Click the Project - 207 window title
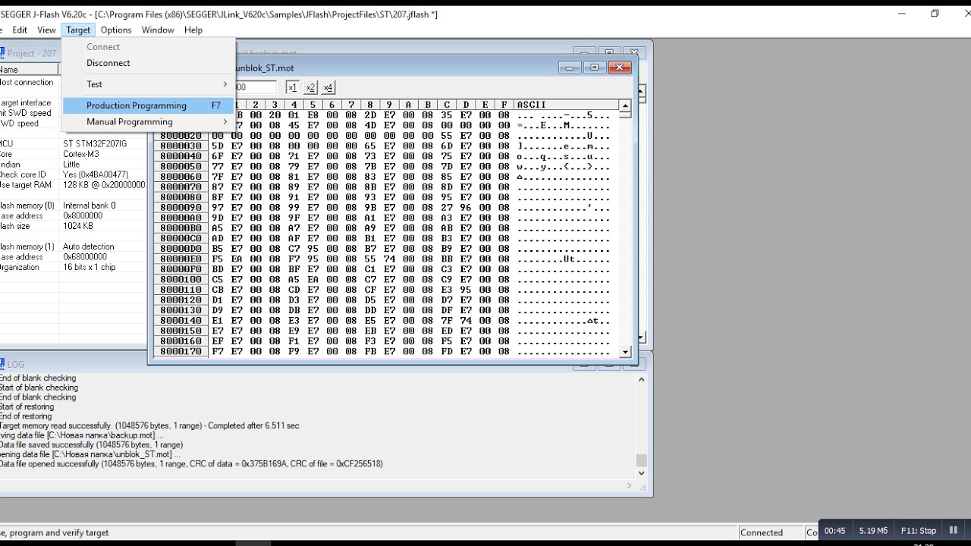Screen dimensions: 971x546 click(32, 53)
